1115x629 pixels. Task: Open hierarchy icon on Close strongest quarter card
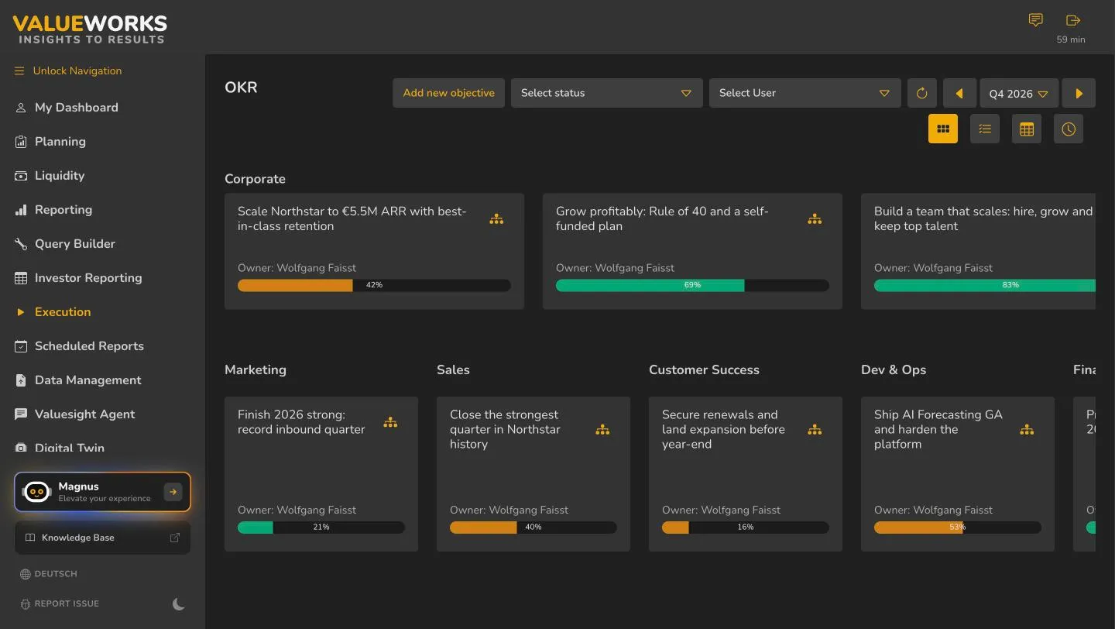point(602,429)
